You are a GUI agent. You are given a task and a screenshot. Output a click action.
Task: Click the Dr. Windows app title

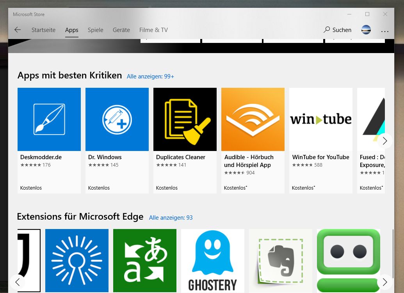(105, 157)
